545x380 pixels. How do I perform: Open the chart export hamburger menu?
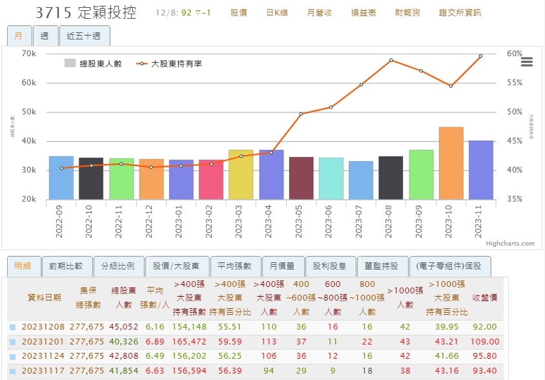526,62
